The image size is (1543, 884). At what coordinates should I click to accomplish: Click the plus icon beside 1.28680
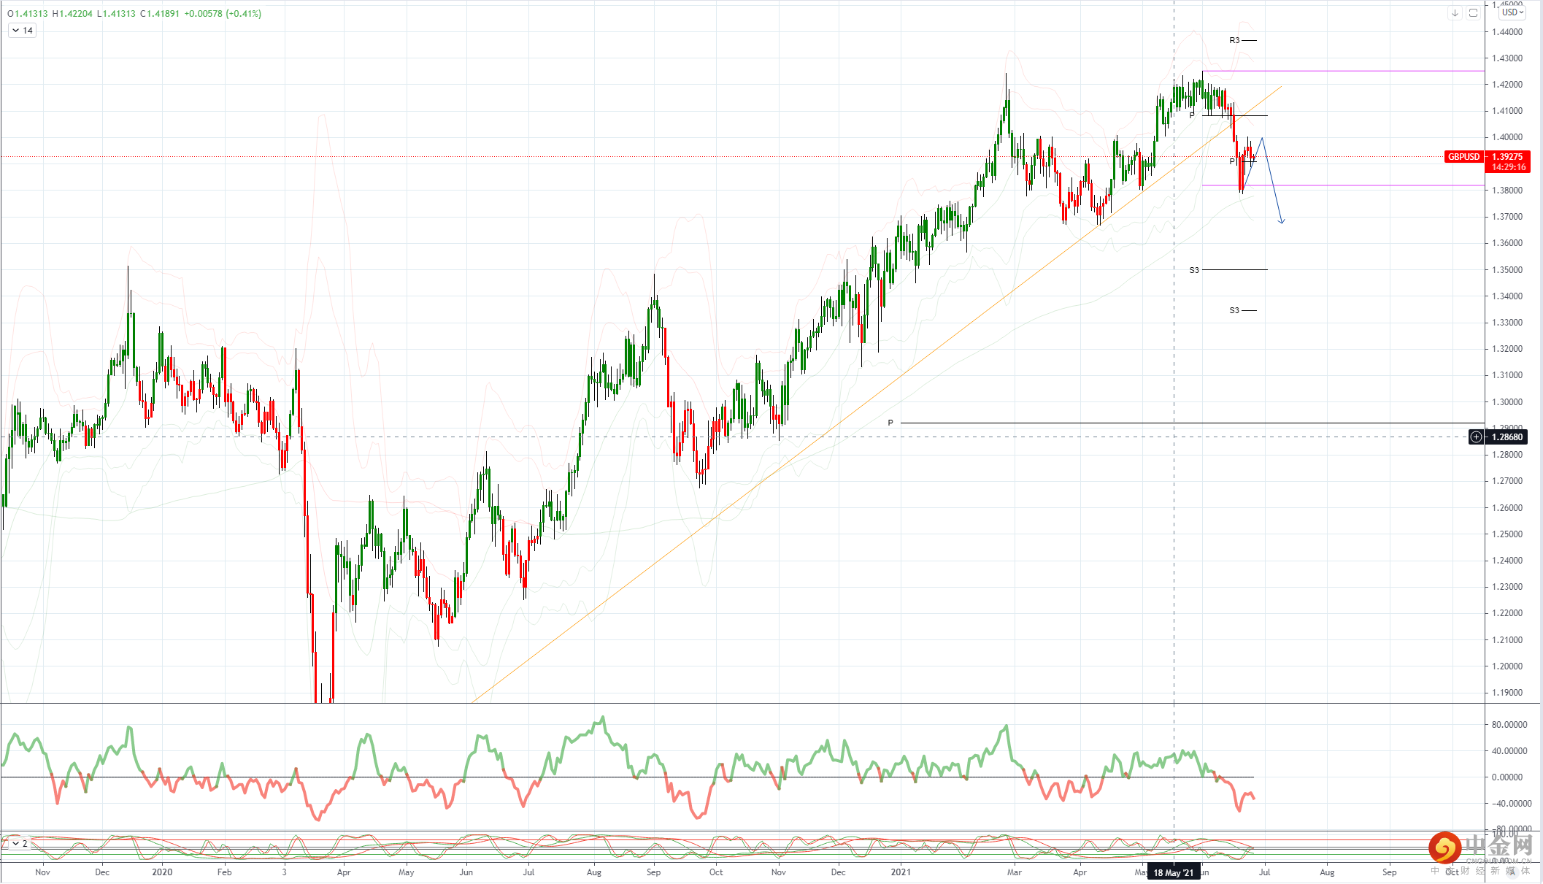[1476, 437]
